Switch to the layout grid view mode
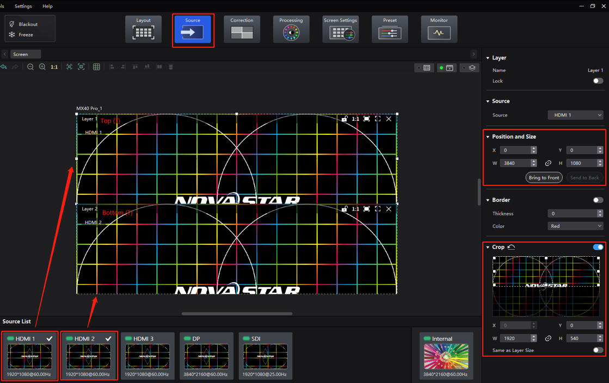Image resolution: width=609 pixels, height=383 pixels. pyautogui.click(x=424, y=68)
